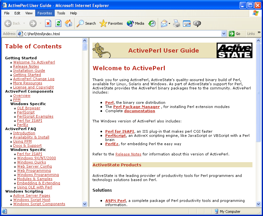Click the "ActiveState Products" heading
This screenshot has height=216, width=263.
117,165
